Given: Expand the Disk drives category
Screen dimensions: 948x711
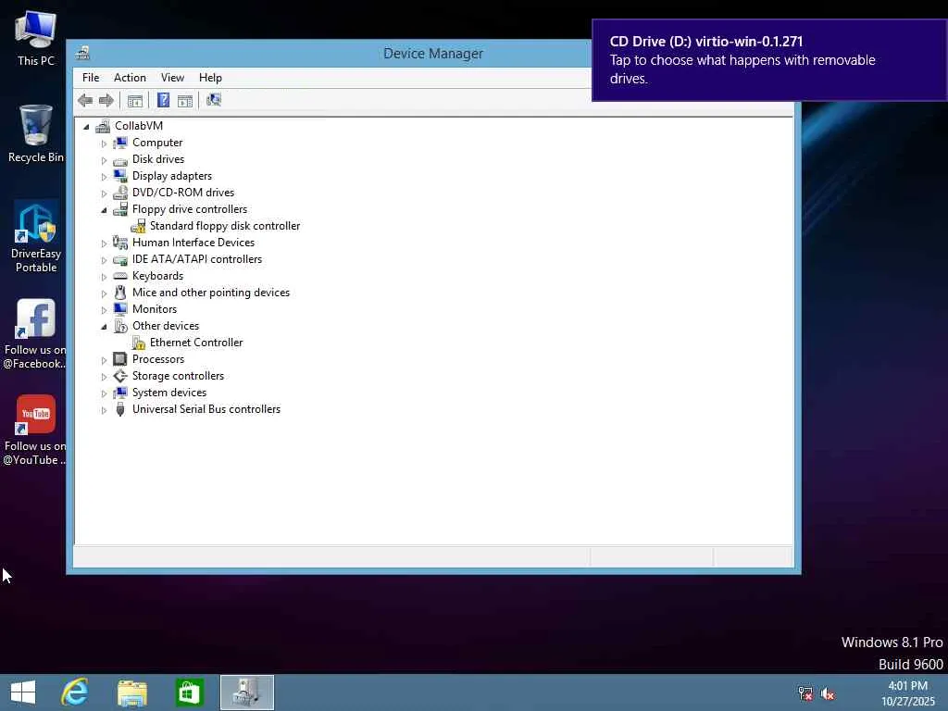Looking at the screenshot, I should (x=104, y=160).
